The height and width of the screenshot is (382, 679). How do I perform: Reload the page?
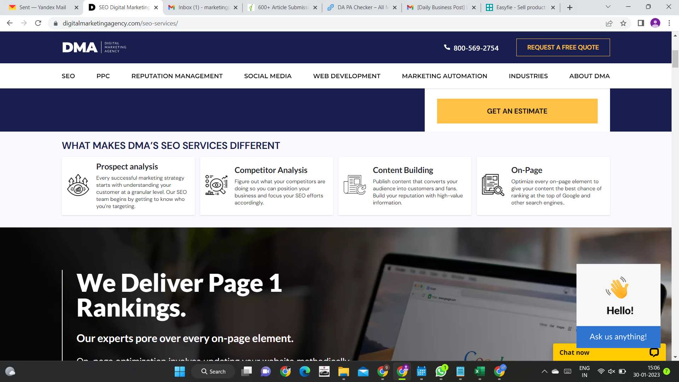pyautogui.click(x=38, y=23)
